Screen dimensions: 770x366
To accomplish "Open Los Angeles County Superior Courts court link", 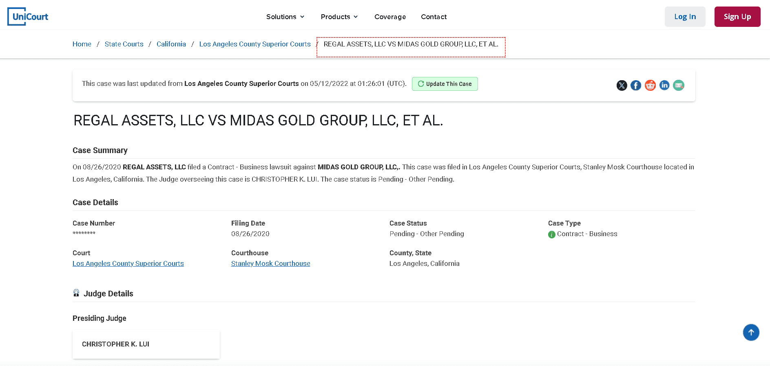I will point(128,263).
